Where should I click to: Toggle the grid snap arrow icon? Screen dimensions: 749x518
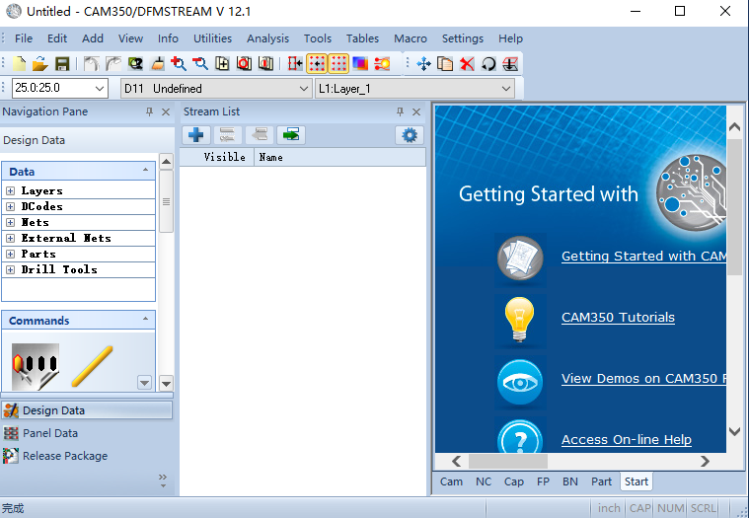[317, 63]
